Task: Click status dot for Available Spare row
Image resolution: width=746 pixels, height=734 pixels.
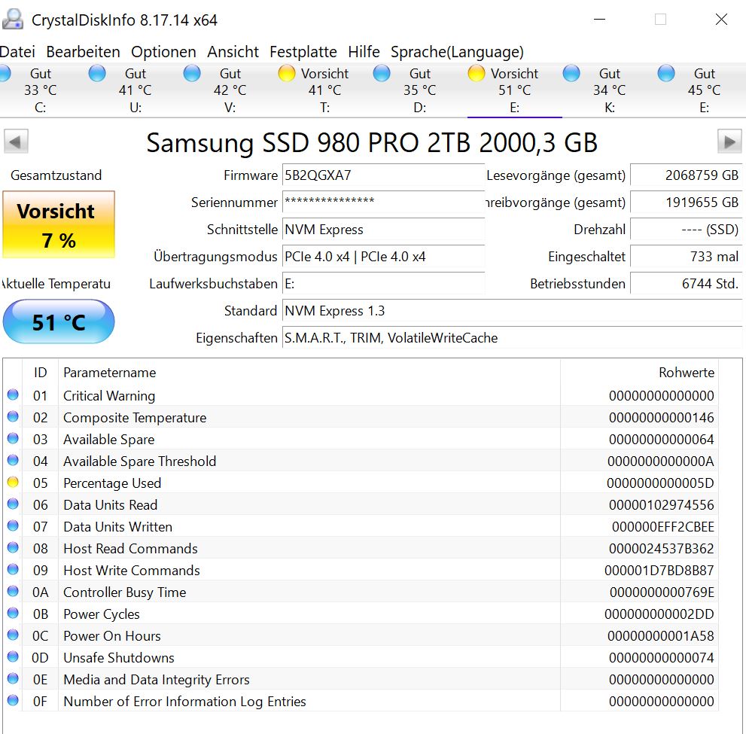Action: point(13,439)
